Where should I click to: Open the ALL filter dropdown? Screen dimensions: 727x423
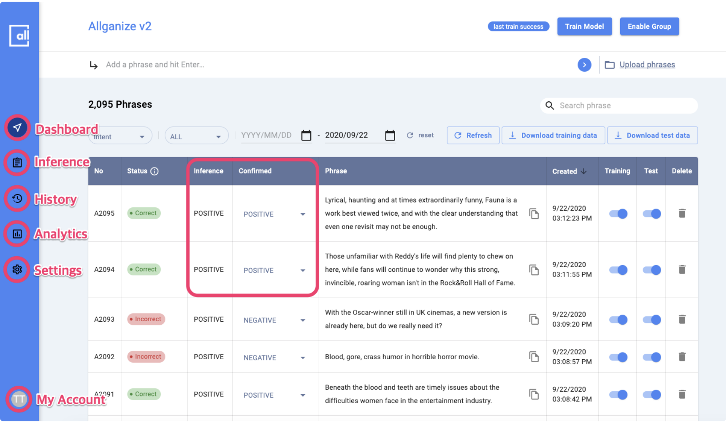point(196,136)
